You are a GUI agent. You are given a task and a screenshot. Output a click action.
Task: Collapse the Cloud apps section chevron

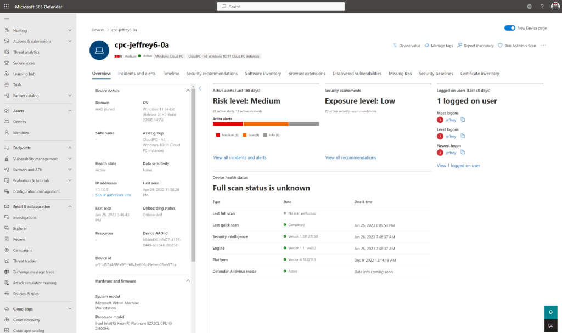[70, 309]
